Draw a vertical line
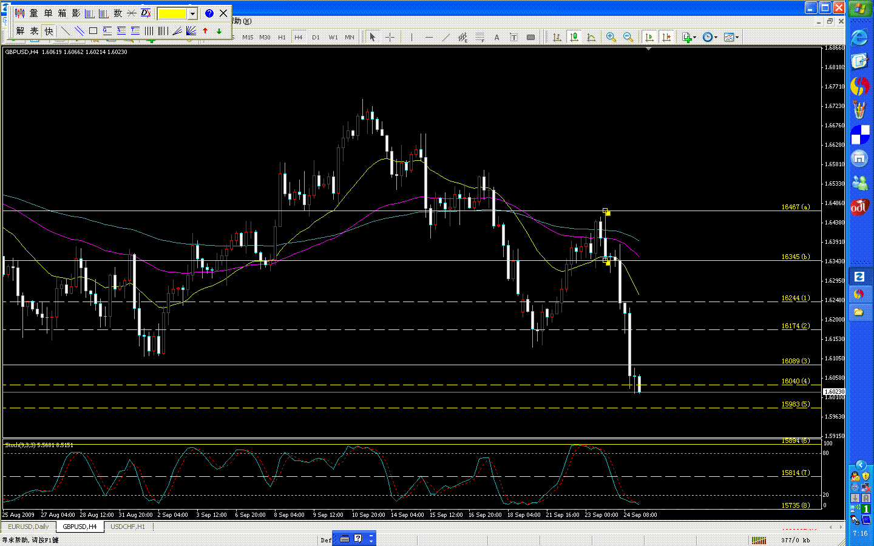874x546 pixels. pyautogui.click(x=412, y=38)
